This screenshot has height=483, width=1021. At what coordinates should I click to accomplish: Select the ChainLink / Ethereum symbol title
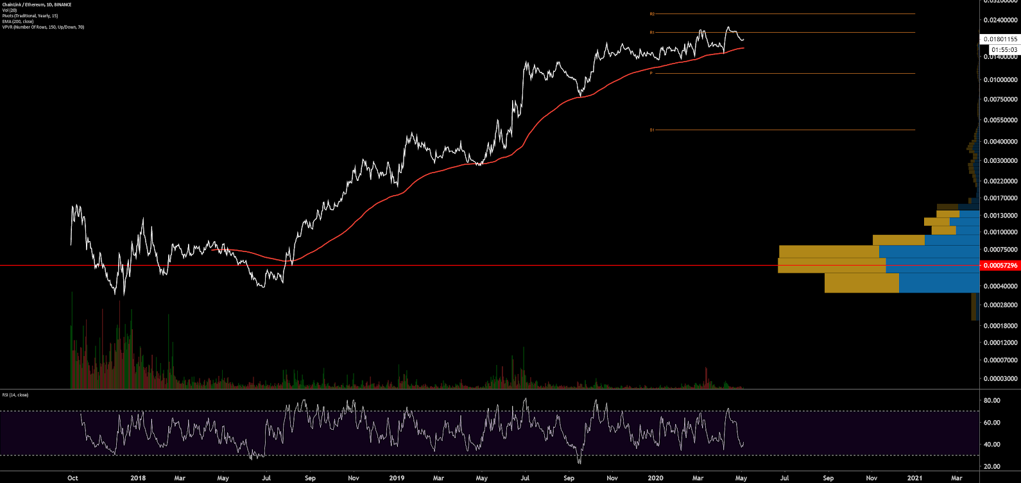[x=37, y=4]
